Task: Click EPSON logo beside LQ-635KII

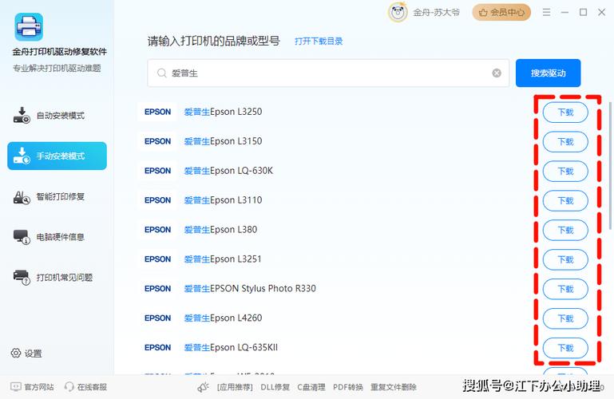Action: point(157,347)
